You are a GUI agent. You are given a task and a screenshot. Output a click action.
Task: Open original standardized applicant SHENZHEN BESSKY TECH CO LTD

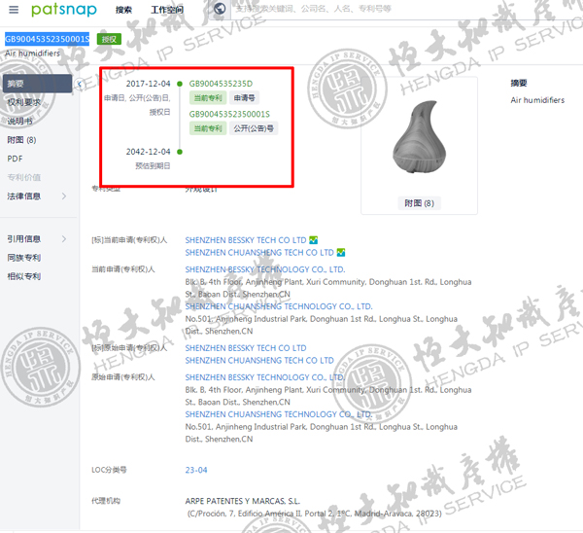[246, 348]
